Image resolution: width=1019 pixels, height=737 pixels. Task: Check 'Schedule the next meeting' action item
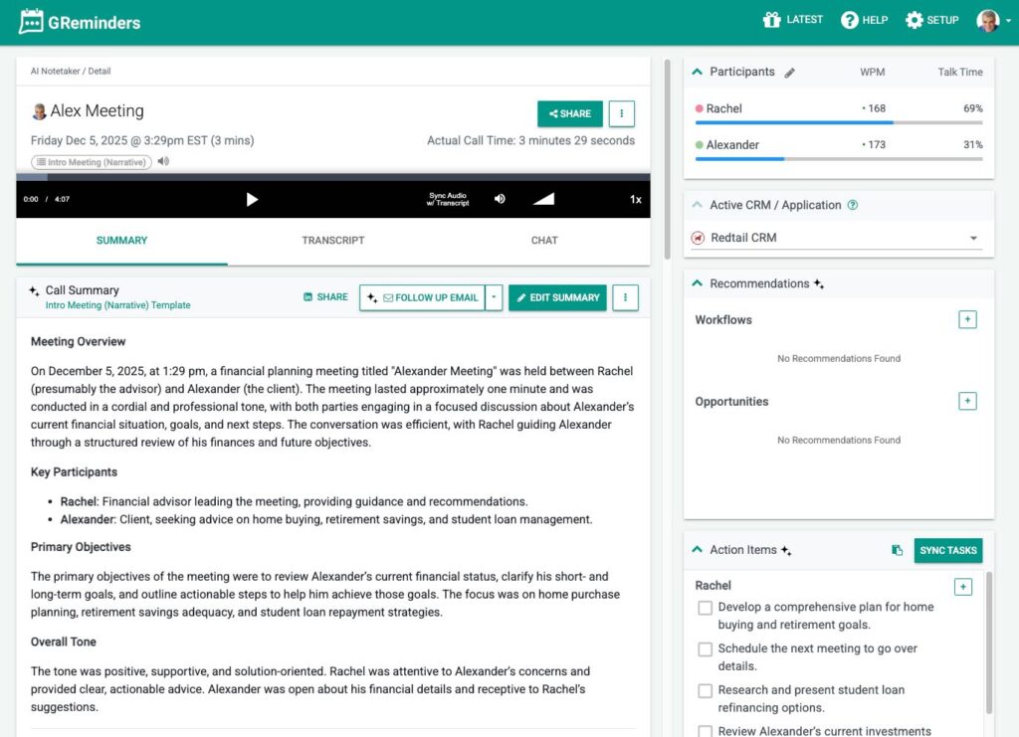[x=705, y=649]
